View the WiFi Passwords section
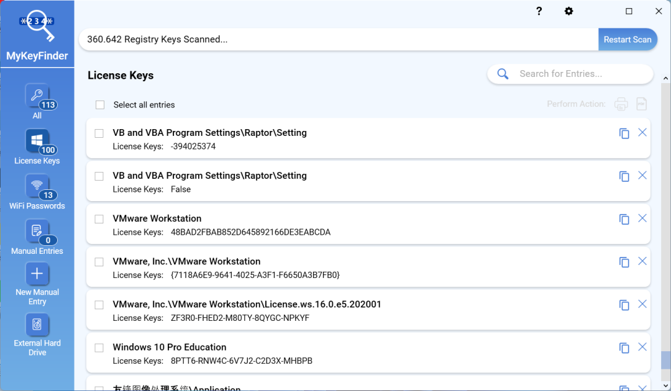 tap(37, 191)
